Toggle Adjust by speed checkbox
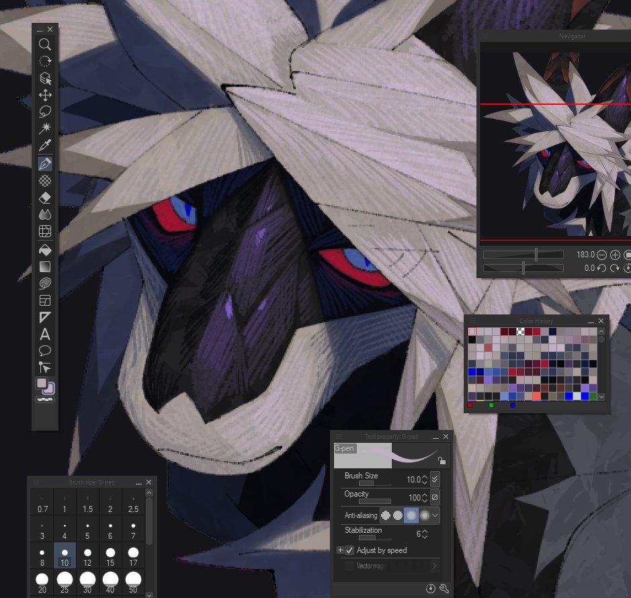This screenshot has height=598, width=631. 349,550
